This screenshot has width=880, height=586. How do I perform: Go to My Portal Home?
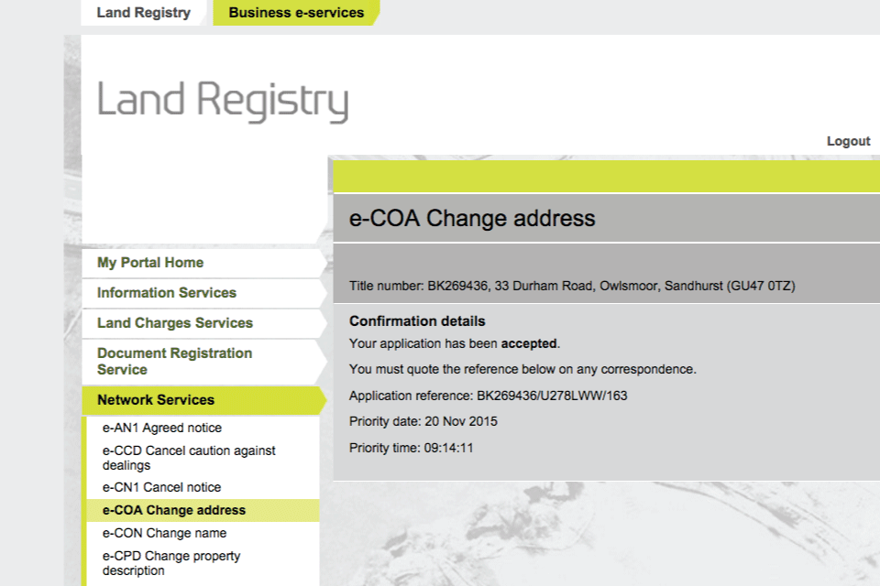150,263
